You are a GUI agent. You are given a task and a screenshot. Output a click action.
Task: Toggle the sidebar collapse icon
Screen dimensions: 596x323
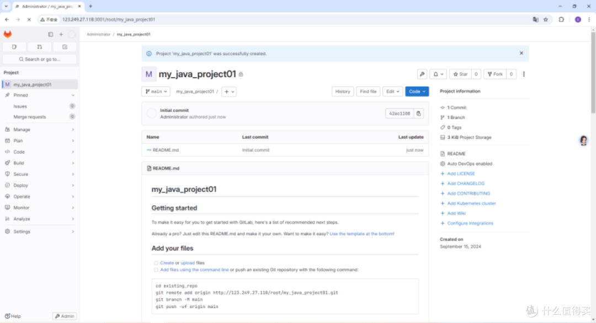[x=51, y=35]
